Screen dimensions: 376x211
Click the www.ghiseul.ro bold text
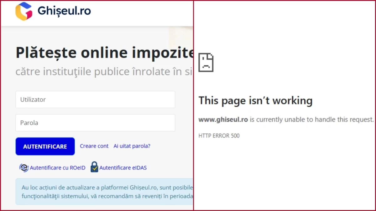(223, 119)
